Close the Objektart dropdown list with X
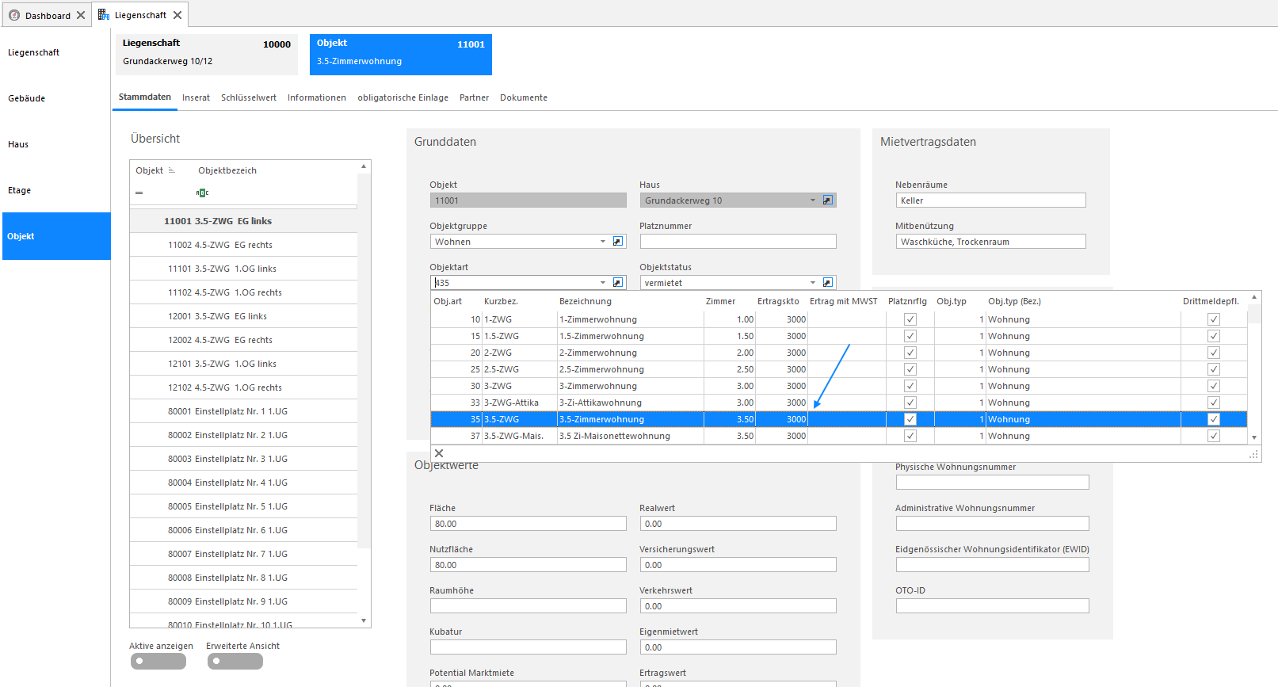 point(439,453)
